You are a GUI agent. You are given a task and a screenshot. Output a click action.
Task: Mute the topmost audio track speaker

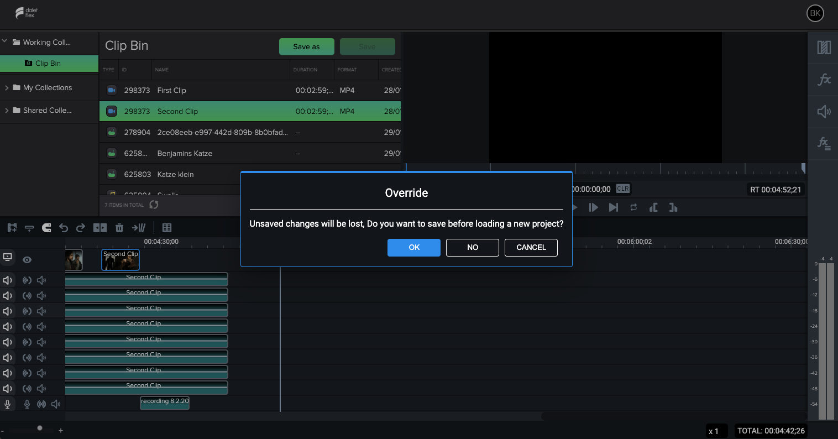click(8, 280)
